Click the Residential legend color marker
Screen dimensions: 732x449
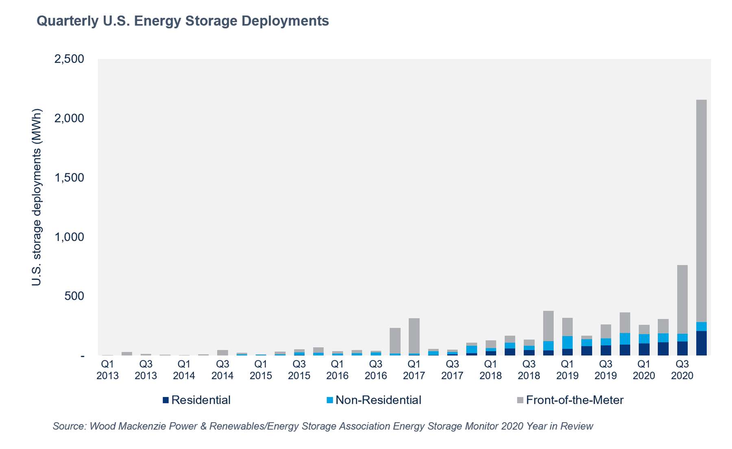coord(166,400)
